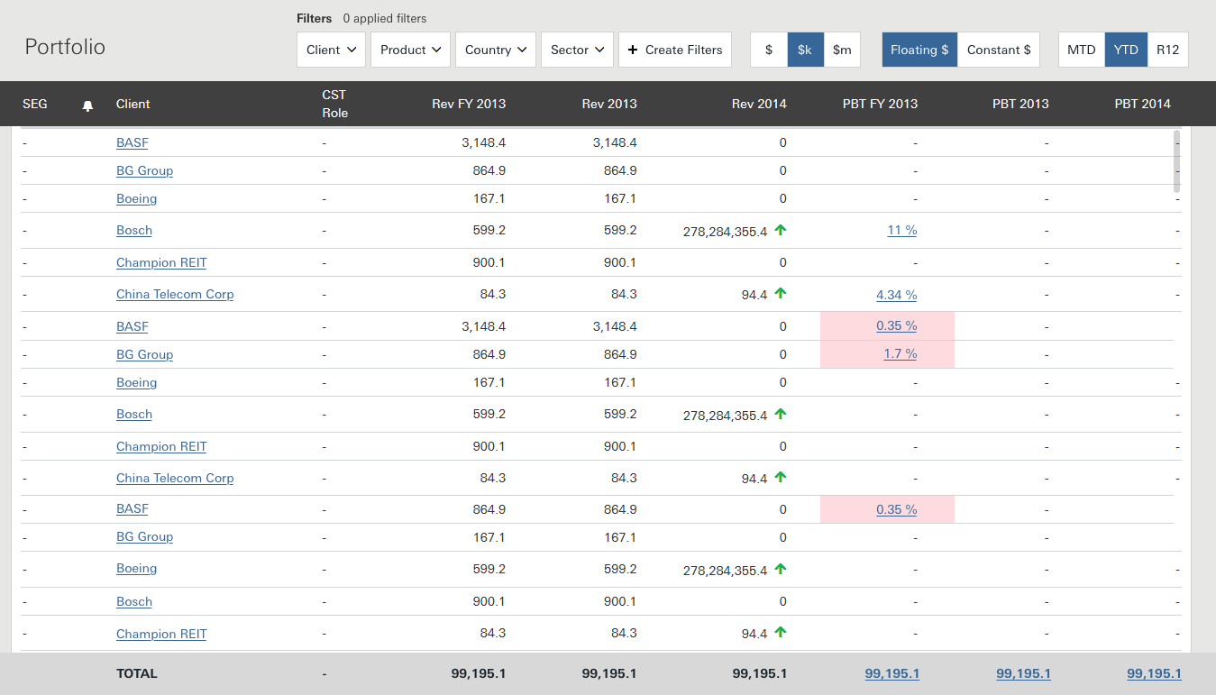The height and width of the screenshot is (695, 1216).
Task: Expand the Country filter dropdown
Action: (496, 50)
